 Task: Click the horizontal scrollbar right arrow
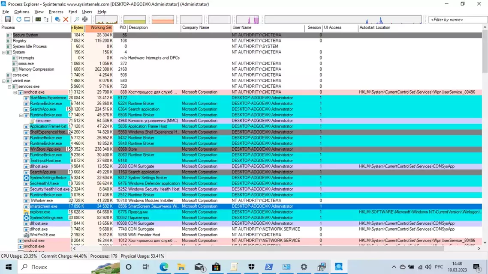pyautogui.click(x=479, y=248)
